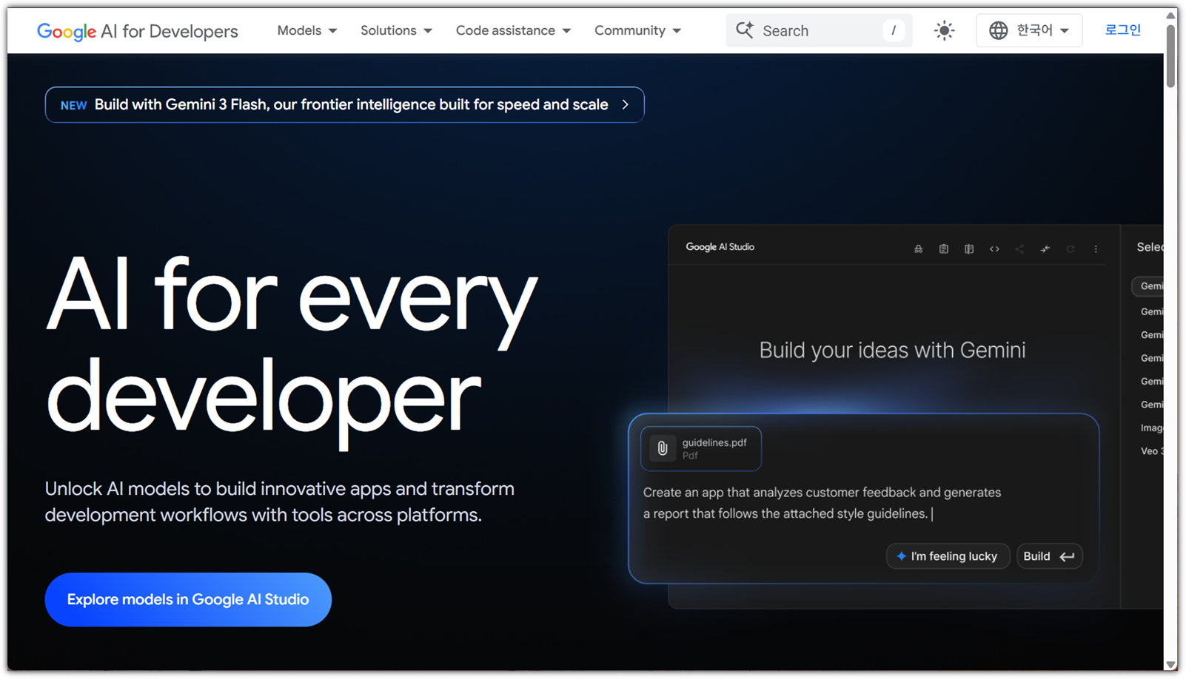Viewport: 1186px width, 679px height.
Task: Focus the Search input field
Action: [819, 30]
